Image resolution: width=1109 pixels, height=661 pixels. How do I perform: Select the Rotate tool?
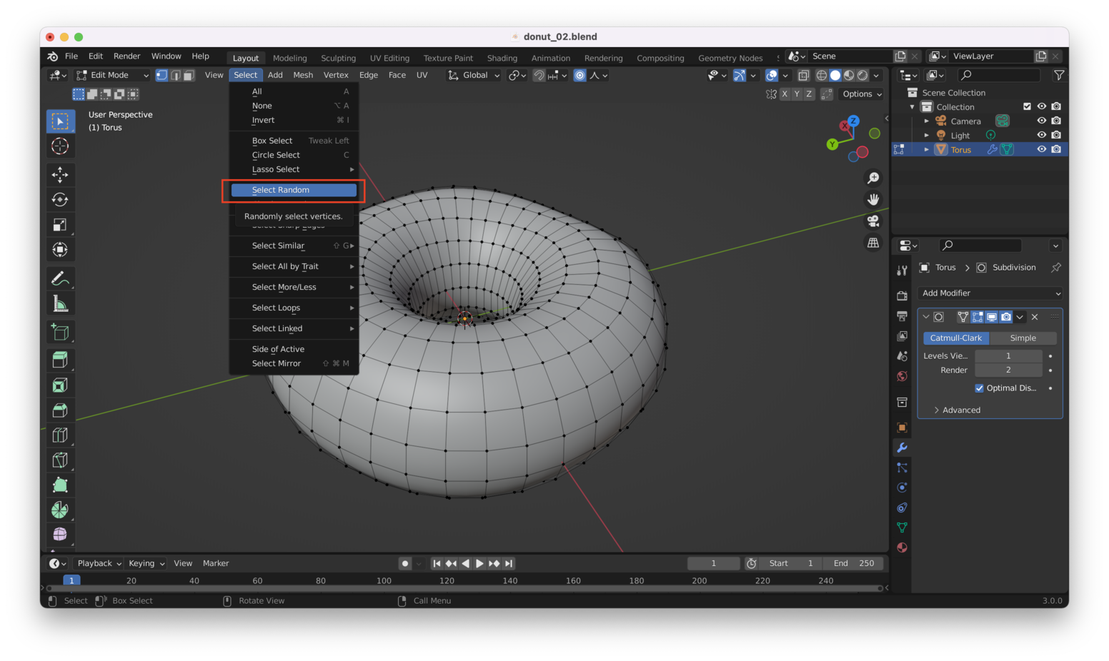tap(60, 200)
